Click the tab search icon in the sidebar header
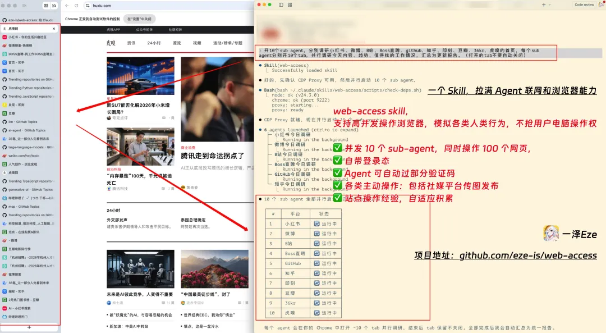606x333 pixels. pos(54,6)
